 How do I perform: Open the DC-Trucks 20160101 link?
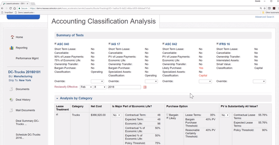[24, 72]
